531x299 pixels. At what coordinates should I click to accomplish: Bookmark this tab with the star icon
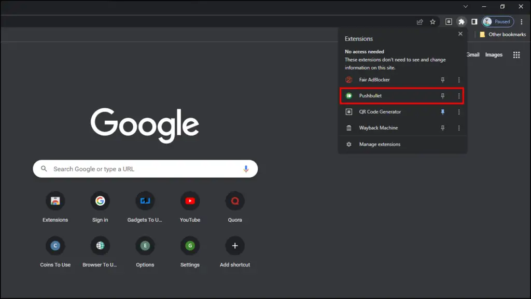coord(432,22)
